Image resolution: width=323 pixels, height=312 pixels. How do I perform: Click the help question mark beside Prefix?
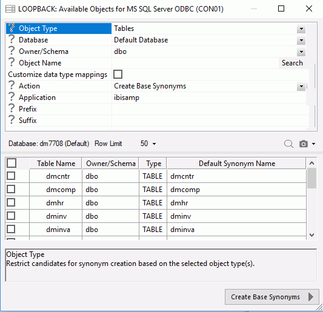(12, 108)
